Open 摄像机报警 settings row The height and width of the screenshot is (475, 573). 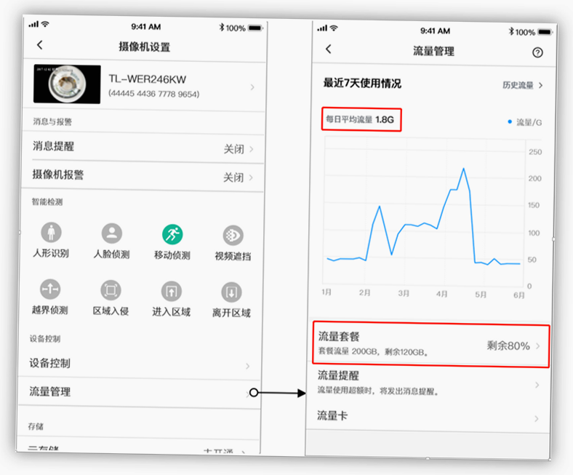143,176
